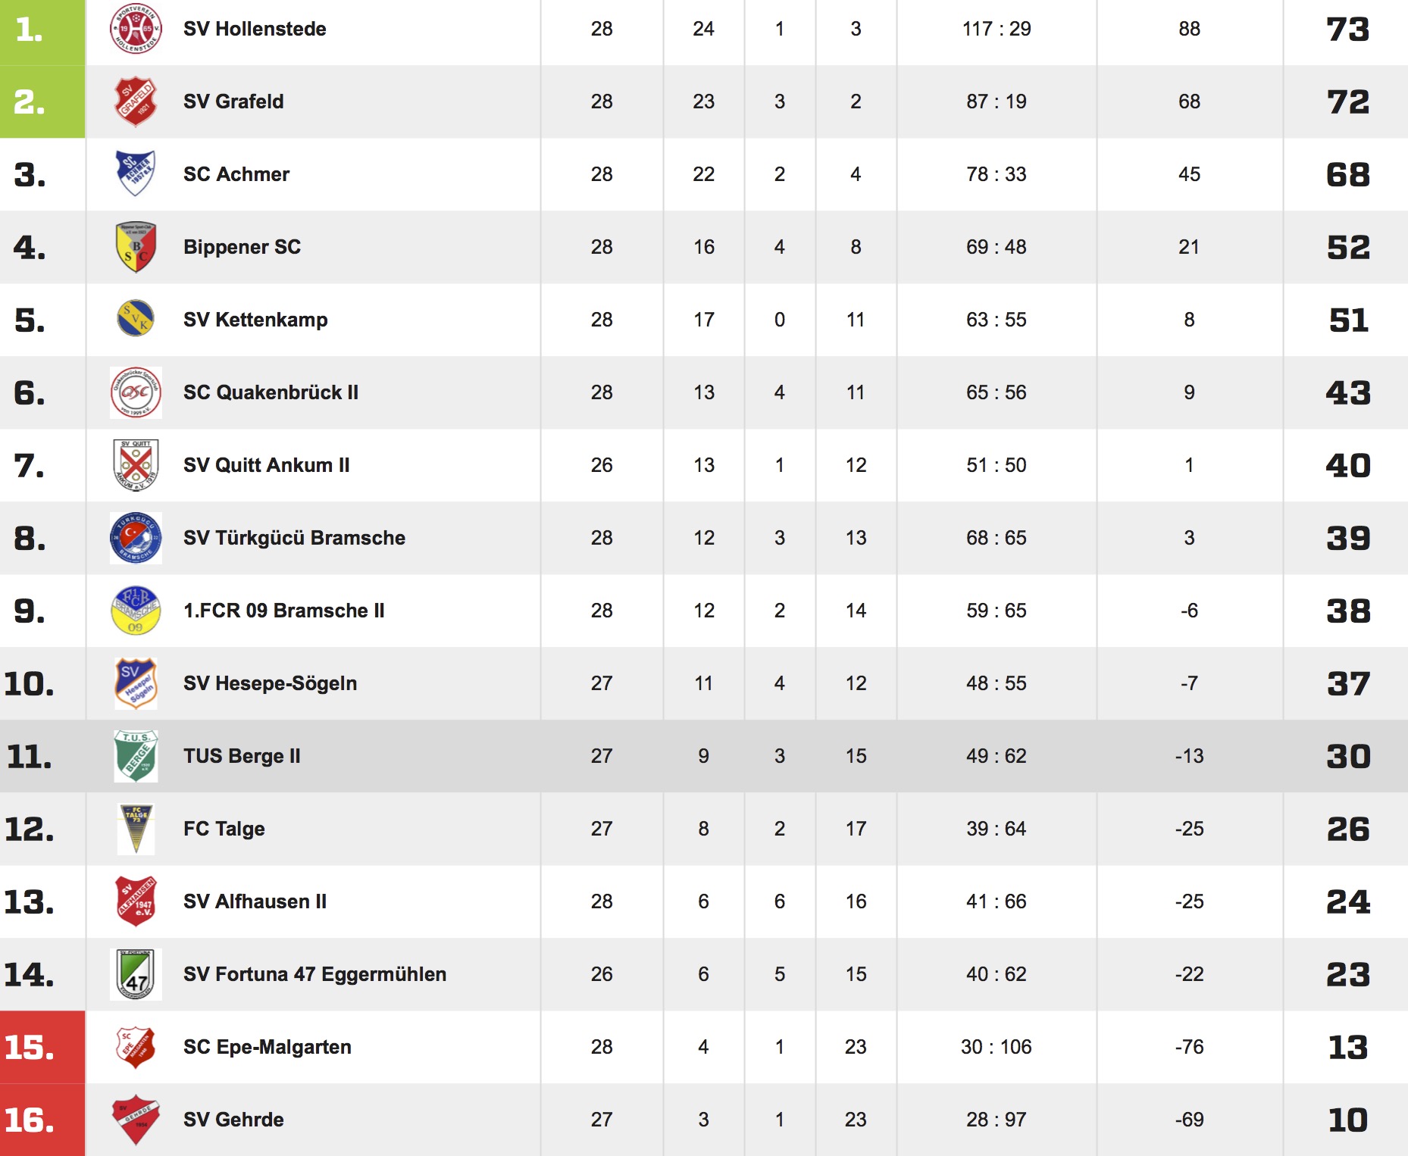1408x1156 pixels.
Task: Click the red rank 16 position cell
Action: 42,1120
